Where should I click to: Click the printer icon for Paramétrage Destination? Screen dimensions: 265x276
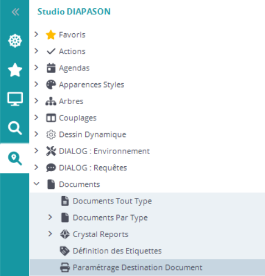point(65,268)
